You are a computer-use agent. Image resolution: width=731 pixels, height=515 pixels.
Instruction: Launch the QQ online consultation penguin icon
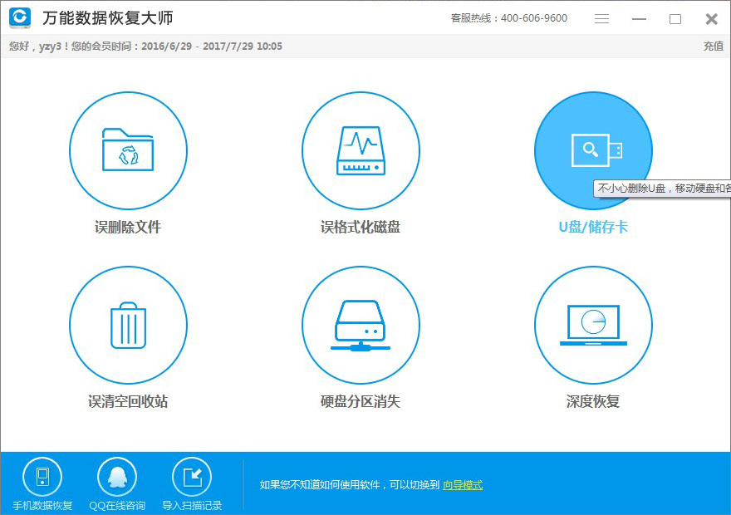pyautogui.click(x=117, y=478)
